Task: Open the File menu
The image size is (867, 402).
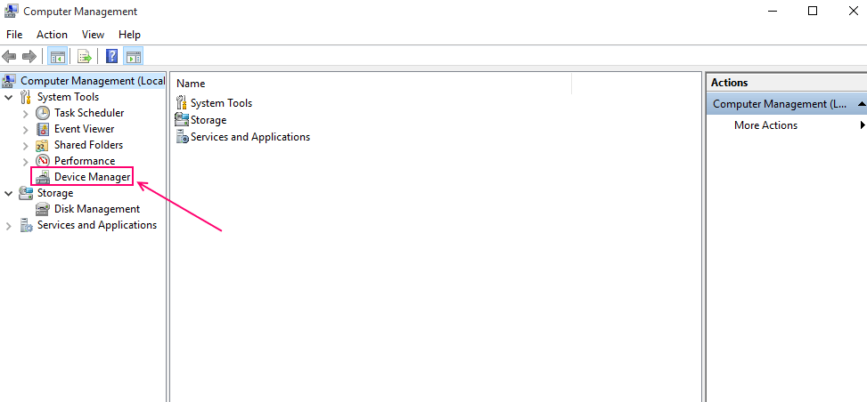Action: 14,34
